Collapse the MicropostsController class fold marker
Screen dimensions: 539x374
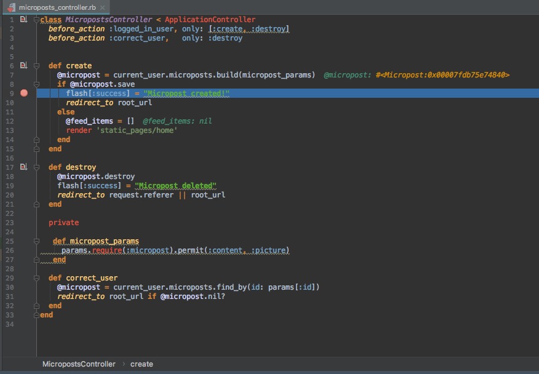coord(37,20)
